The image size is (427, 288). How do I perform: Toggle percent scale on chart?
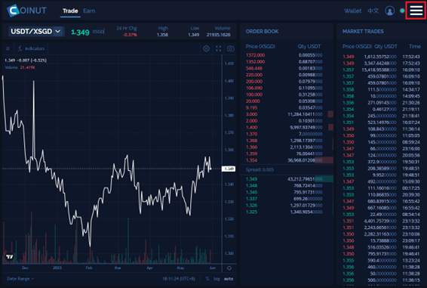pos(207,279)
